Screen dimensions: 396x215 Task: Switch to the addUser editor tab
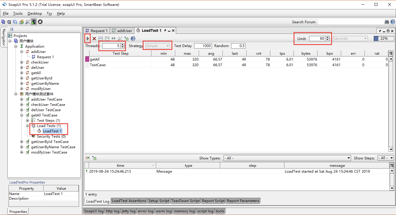(122, 31)
